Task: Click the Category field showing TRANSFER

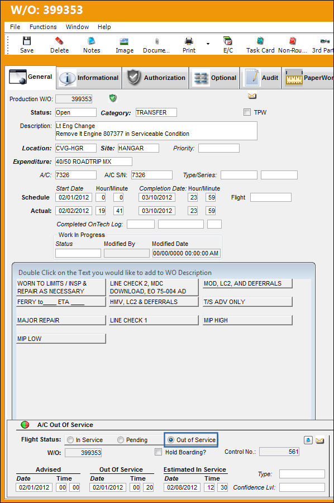Action: pos(156,112)
